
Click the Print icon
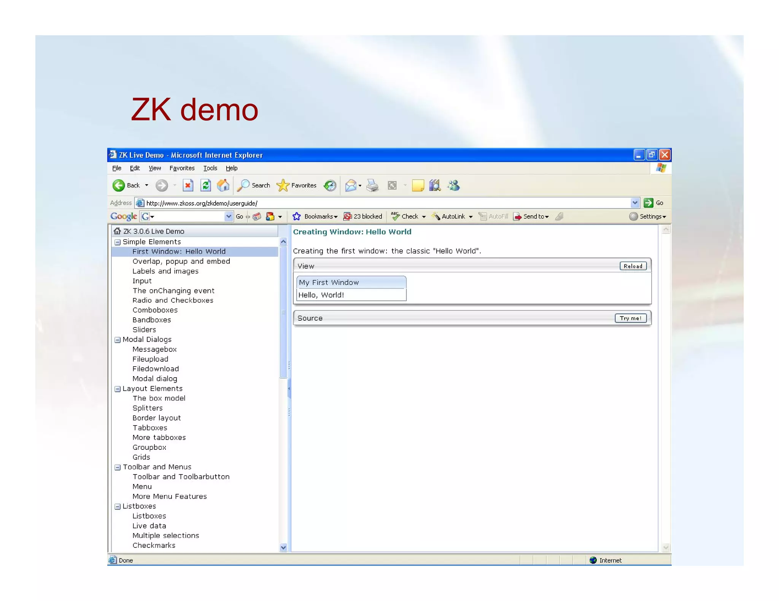[x=372, y=185]
